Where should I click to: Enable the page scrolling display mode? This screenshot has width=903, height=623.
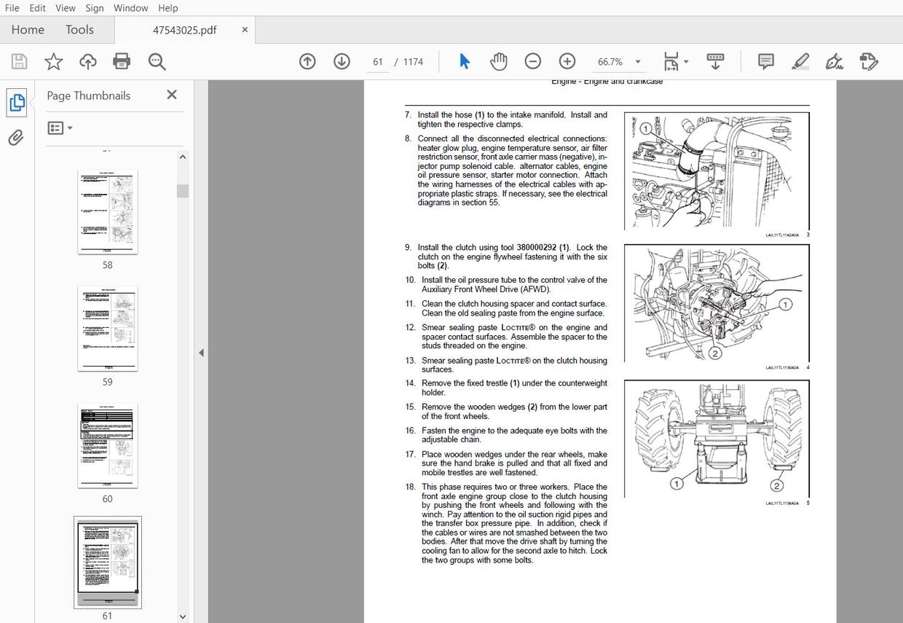pyautogui.click(x=715, y=61)
